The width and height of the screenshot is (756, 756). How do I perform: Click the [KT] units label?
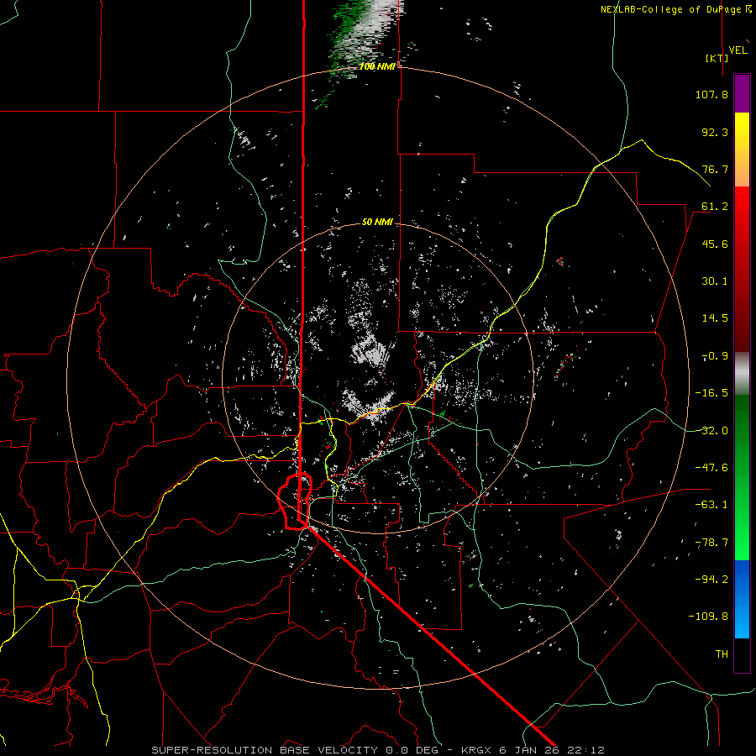click(x=717, y=58)
